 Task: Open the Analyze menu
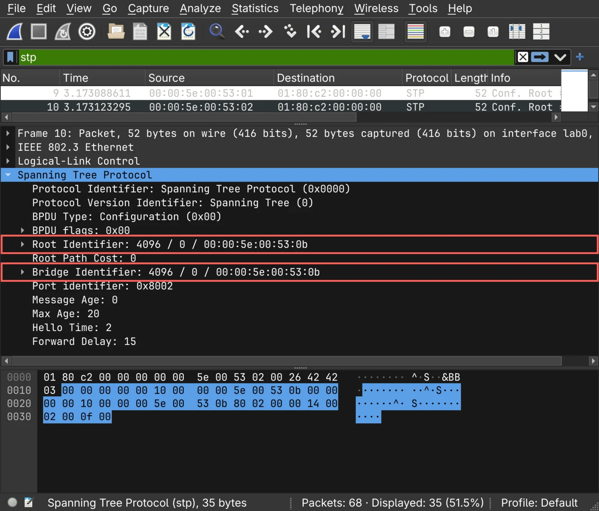pos(200,8)
